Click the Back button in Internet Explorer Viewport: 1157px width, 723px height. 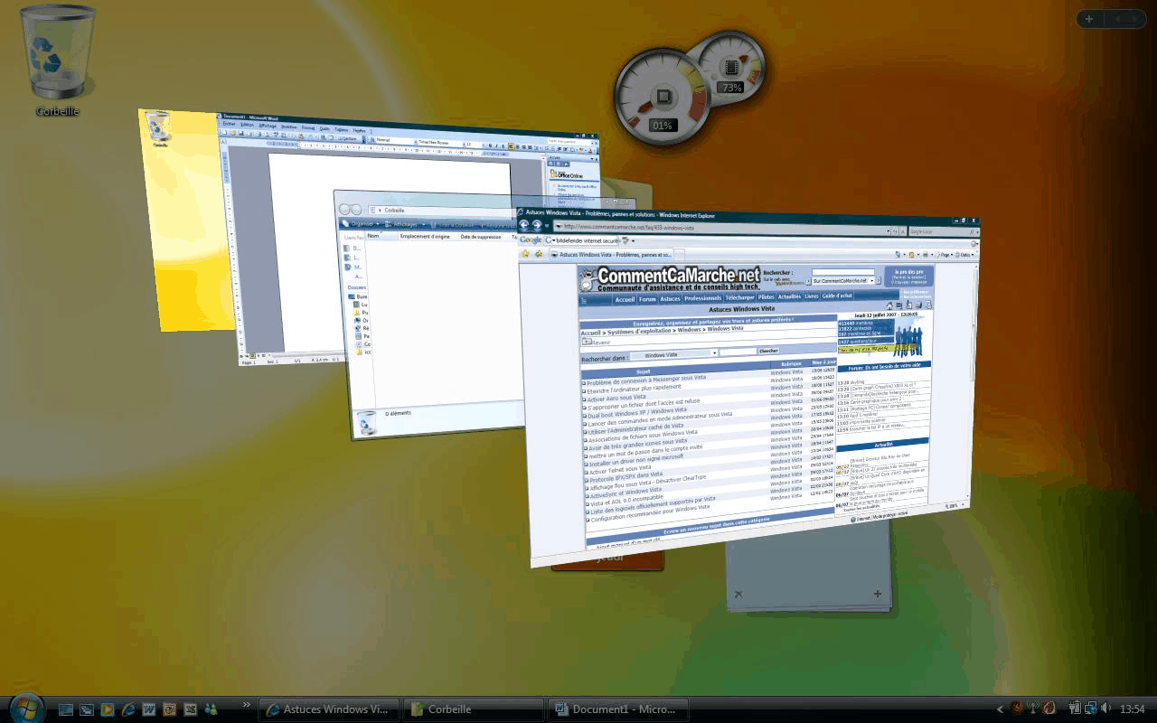[523, 224]
